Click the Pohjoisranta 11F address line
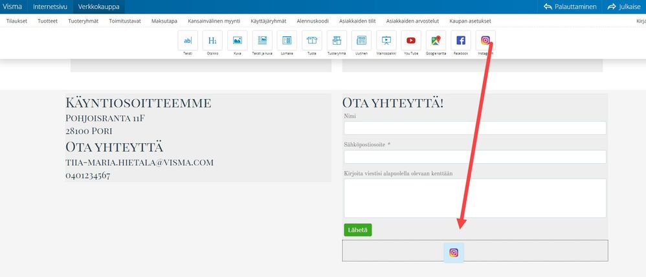 [x=105, y=118]
